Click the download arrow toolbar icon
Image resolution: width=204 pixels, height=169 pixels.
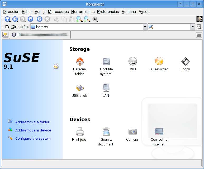[x=95, y=19]
